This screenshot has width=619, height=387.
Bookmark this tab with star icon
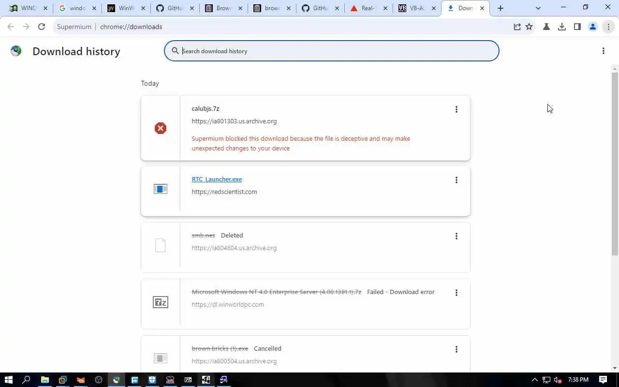tap(529, 27)
